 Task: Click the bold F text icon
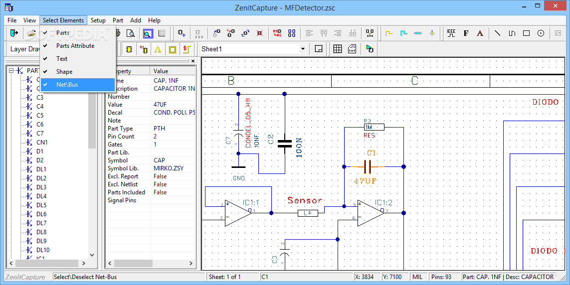[x=466, y=33]
